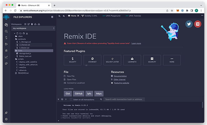Viewport: 207px width, 125px height.
Task: Open Chrome three-dot menu
Action: tap(201, 11)
